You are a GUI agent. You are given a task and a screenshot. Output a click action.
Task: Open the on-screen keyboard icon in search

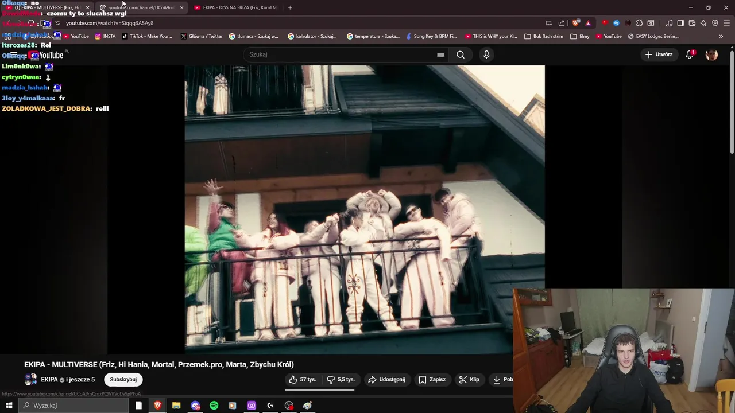440,54
